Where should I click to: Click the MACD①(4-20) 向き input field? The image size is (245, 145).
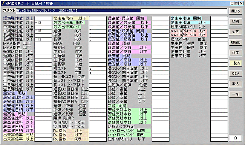point(219,31)
